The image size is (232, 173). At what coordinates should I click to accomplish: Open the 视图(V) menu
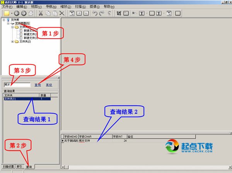coord(36,7)
